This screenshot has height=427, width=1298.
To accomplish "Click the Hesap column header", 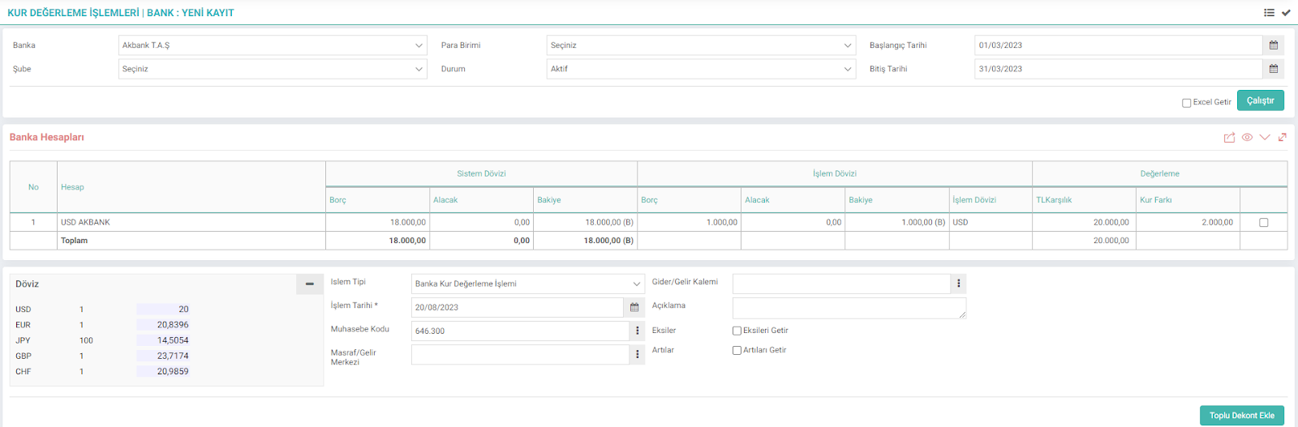I will click(191, 187).
